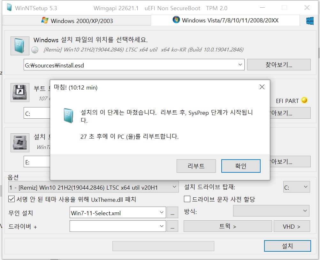Click the boot drive C: path field

click(37, 113)
